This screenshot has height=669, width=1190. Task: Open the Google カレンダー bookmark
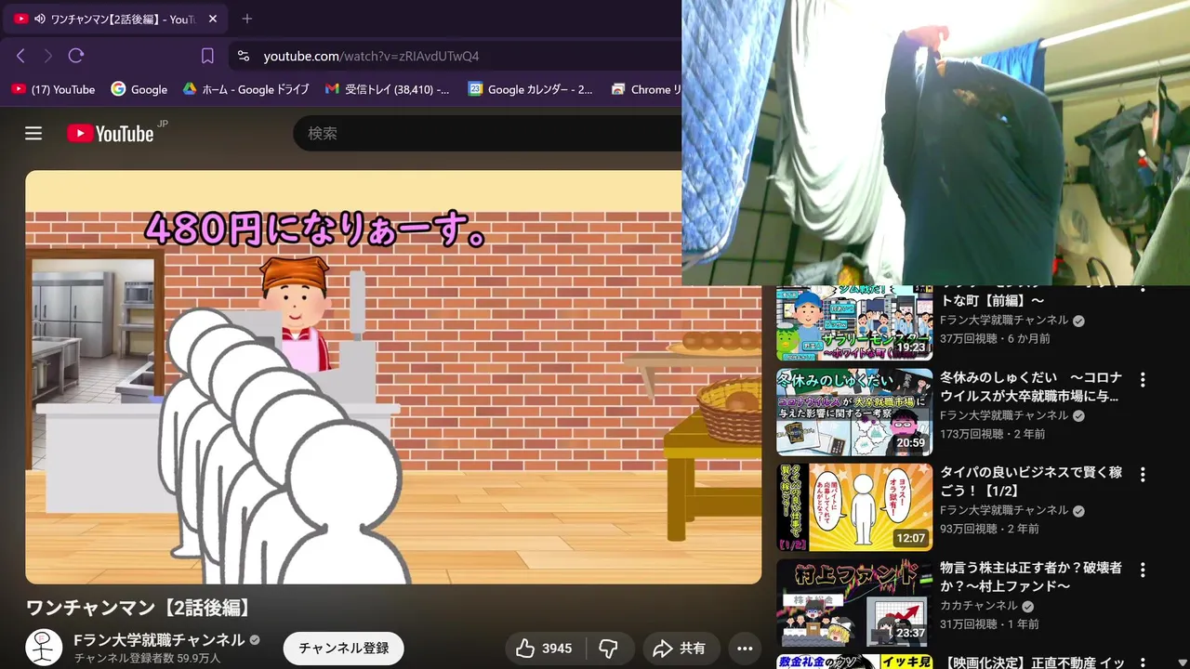(x=530, y=89)
